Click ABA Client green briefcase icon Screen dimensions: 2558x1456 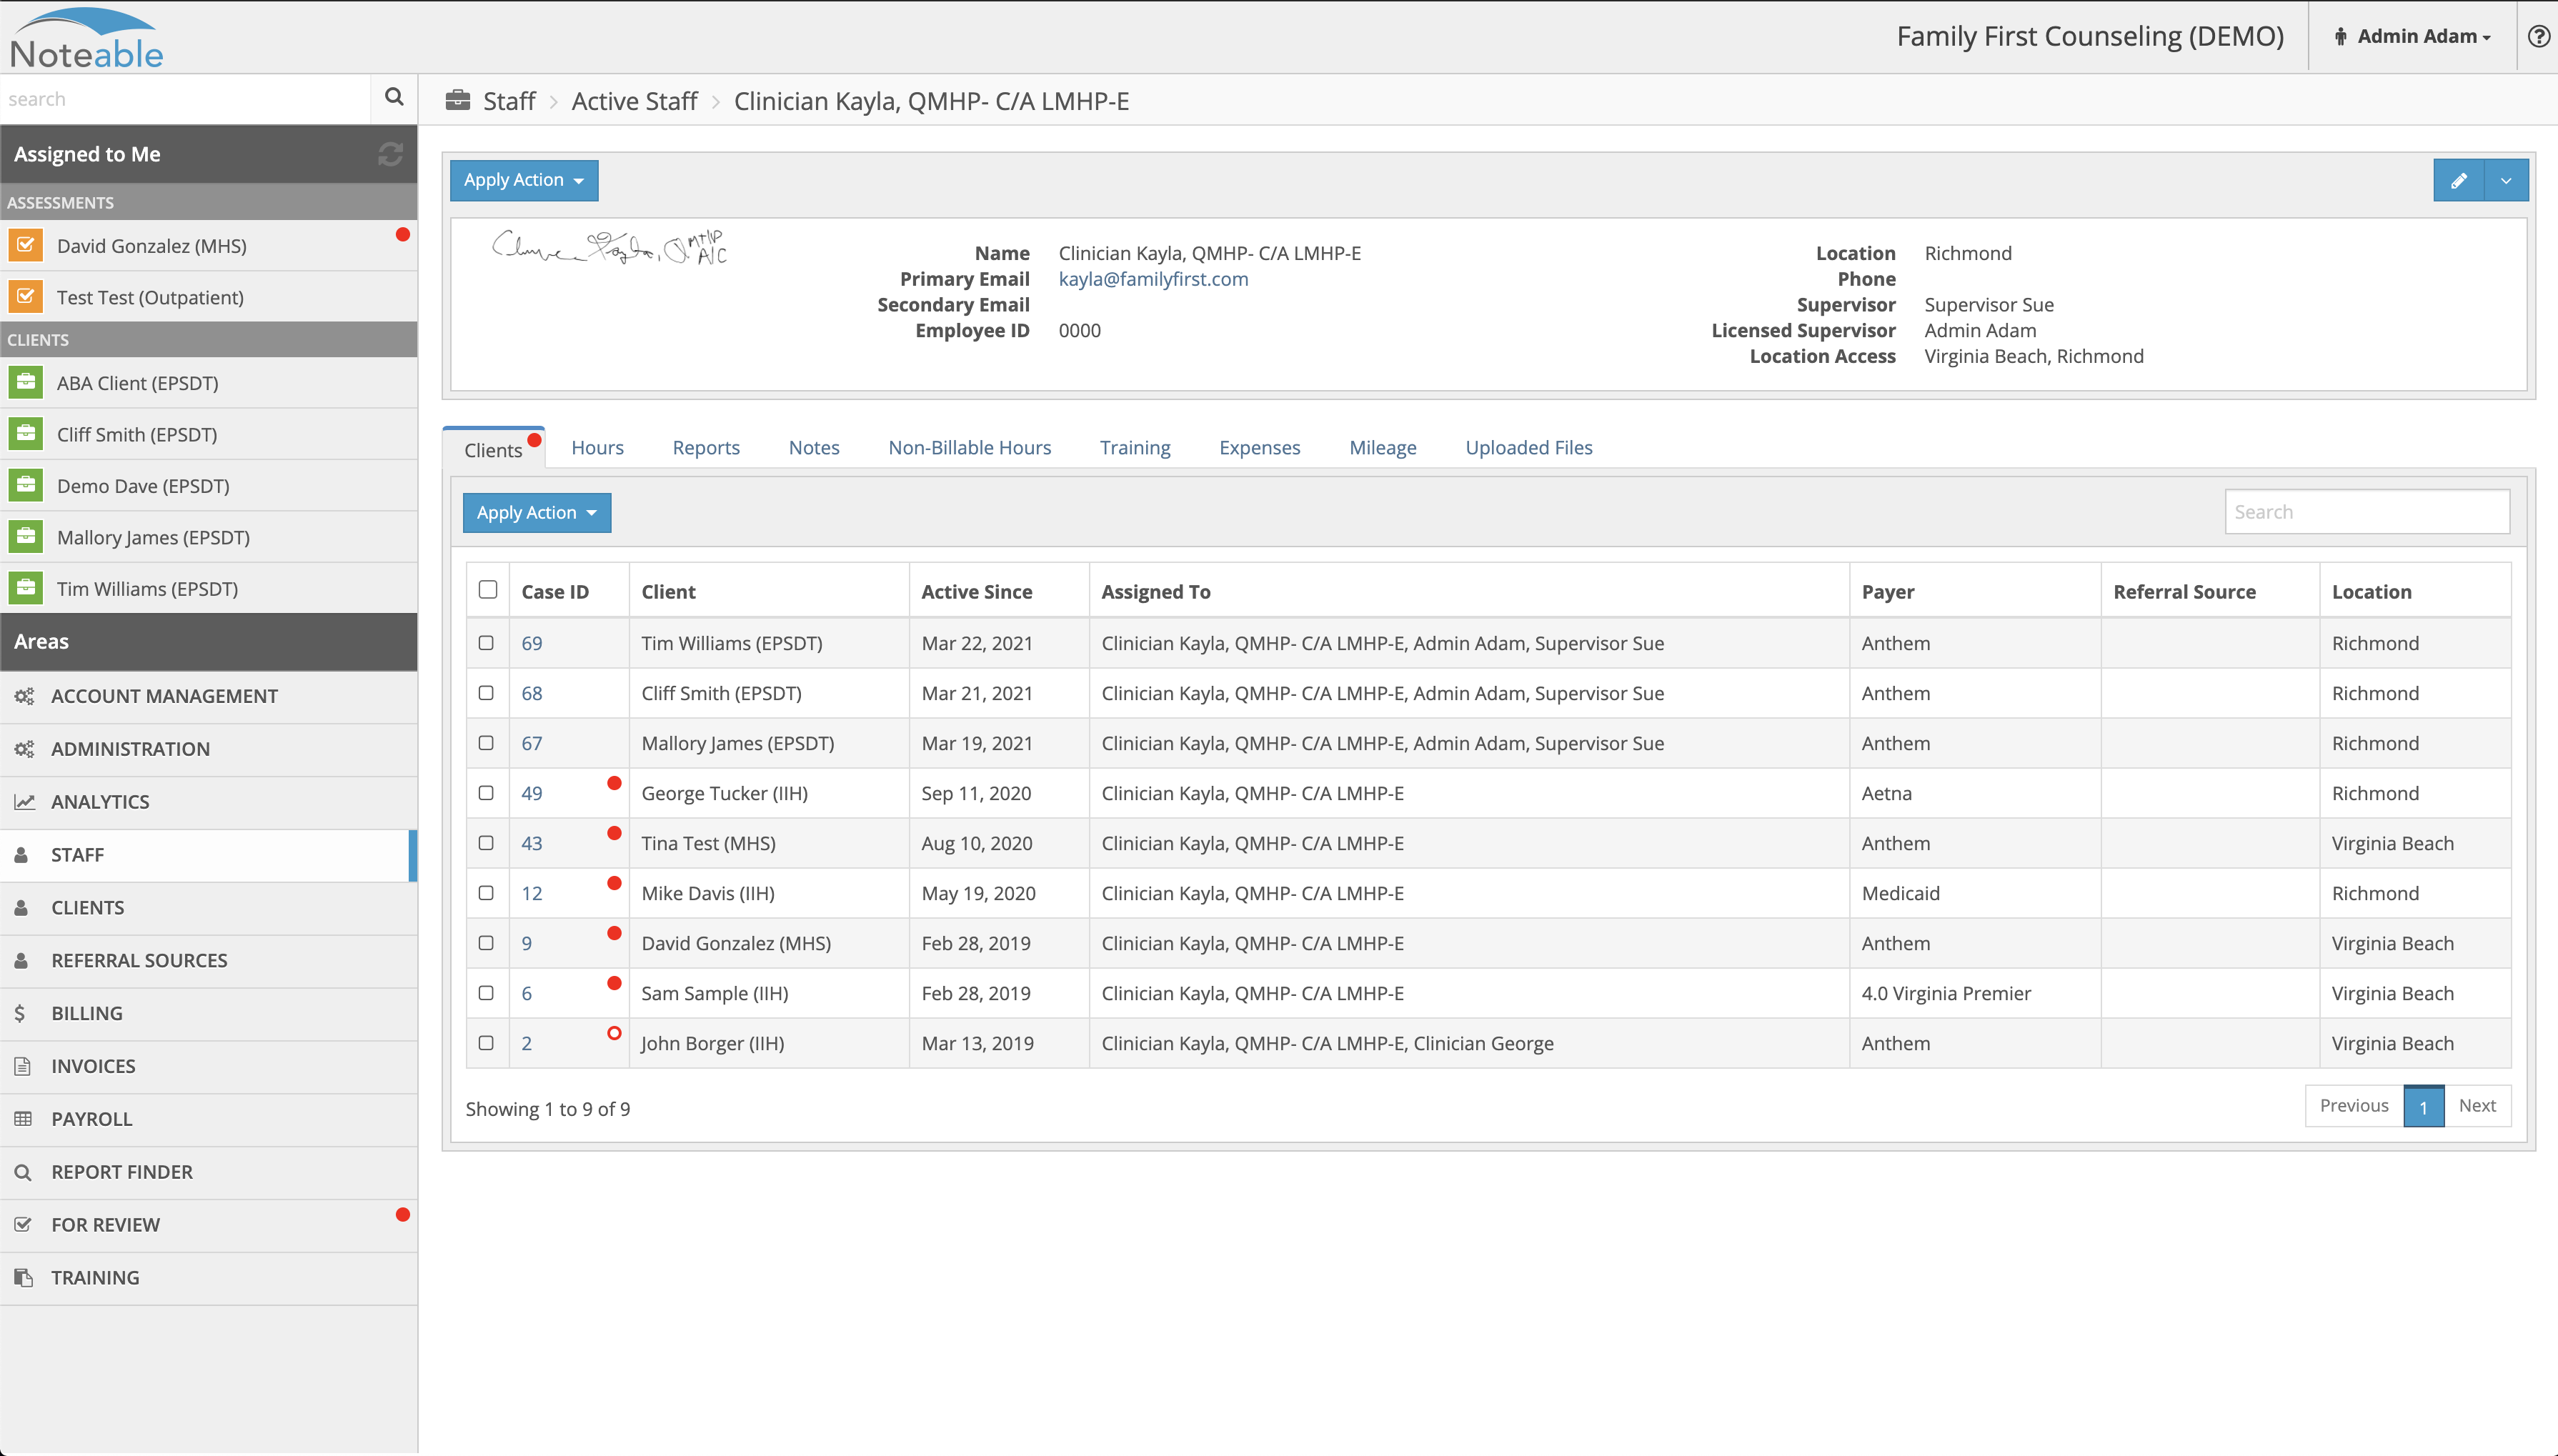[26, 382]
